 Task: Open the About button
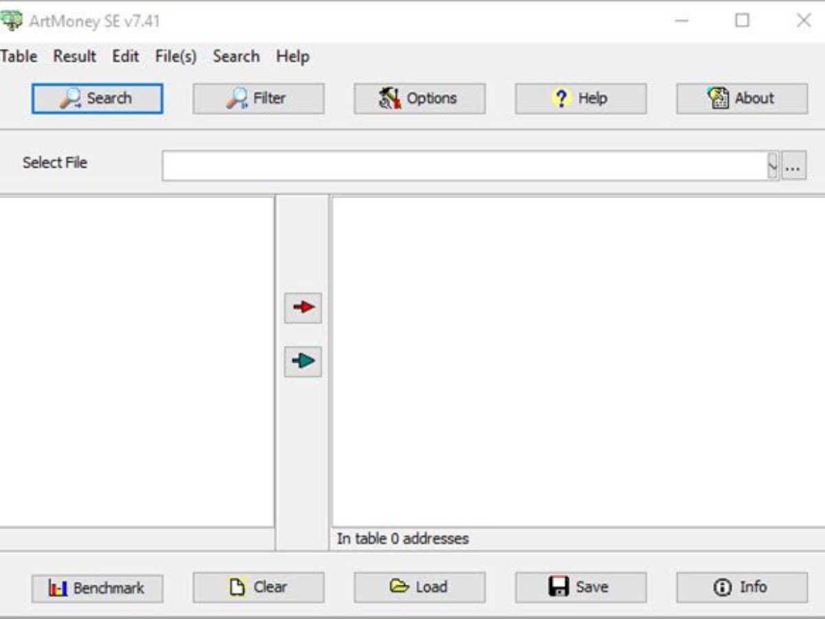click(x=742, y=98)
